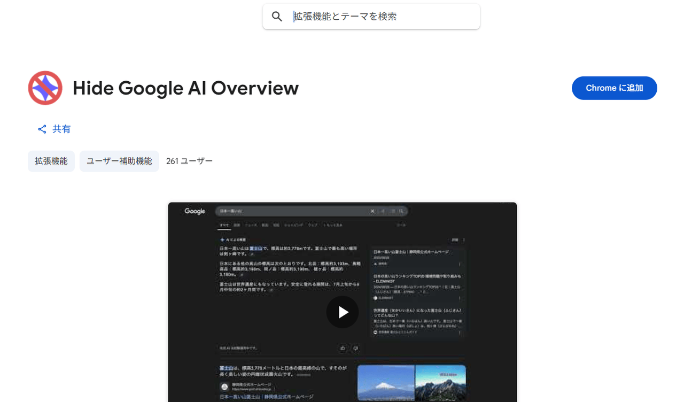Click the 共有 share link text
This screenshot has height=402, width=684.
(x=61, y=129)
